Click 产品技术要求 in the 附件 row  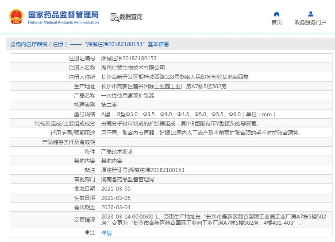point(117,152)
